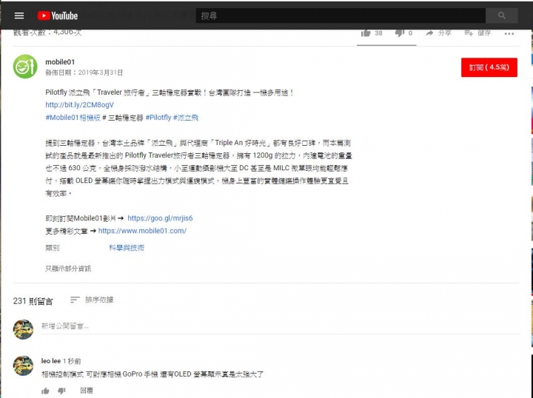Click the 1 秒前 comment timestamp

coord(72,361)
